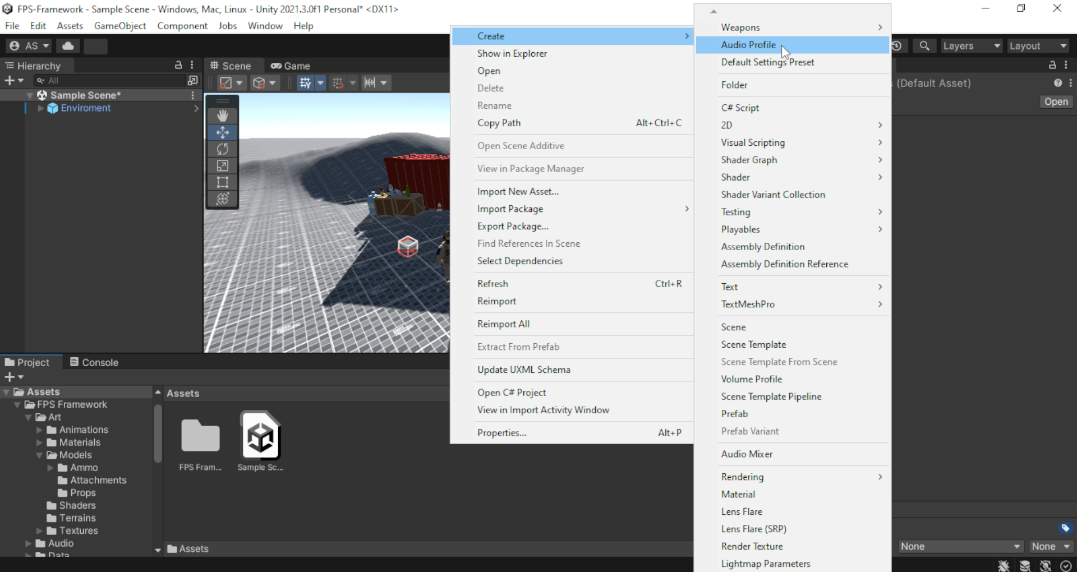The image size is (1077, 572).
Task: Open Project panel create plus dropdown
Action: (14, 377)
